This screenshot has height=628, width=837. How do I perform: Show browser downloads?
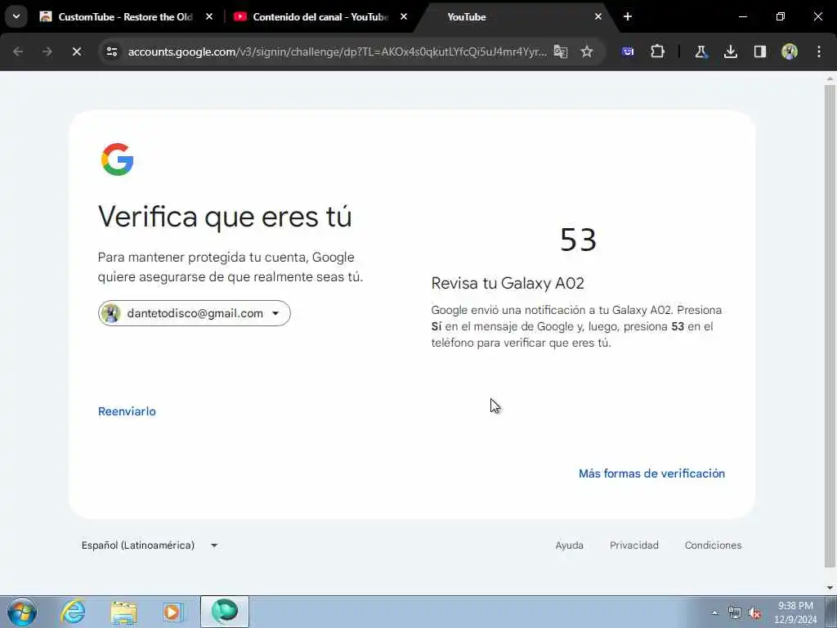point(730,52)
